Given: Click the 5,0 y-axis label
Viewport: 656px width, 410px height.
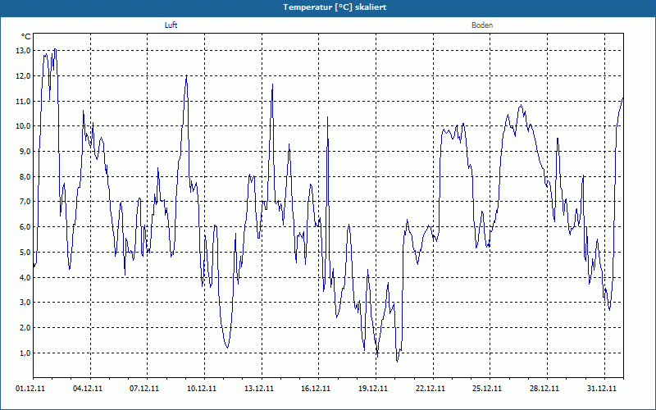Looking at the screenshot, I should click(25, 253).
